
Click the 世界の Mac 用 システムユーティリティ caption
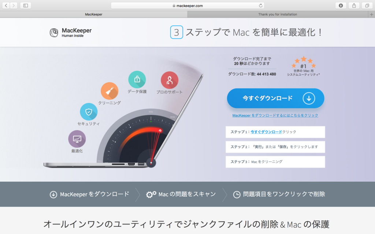coord(303,73)
